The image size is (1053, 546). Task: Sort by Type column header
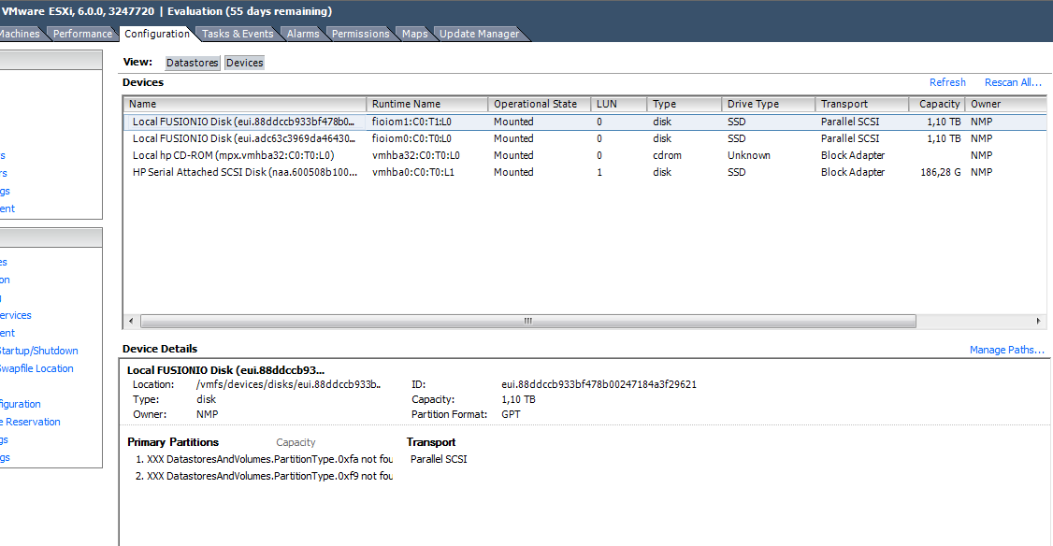tap(685, 104)
